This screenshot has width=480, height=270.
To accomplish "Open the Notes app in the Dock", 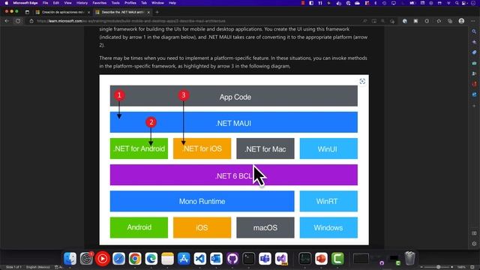I will [x=167, y=259].
